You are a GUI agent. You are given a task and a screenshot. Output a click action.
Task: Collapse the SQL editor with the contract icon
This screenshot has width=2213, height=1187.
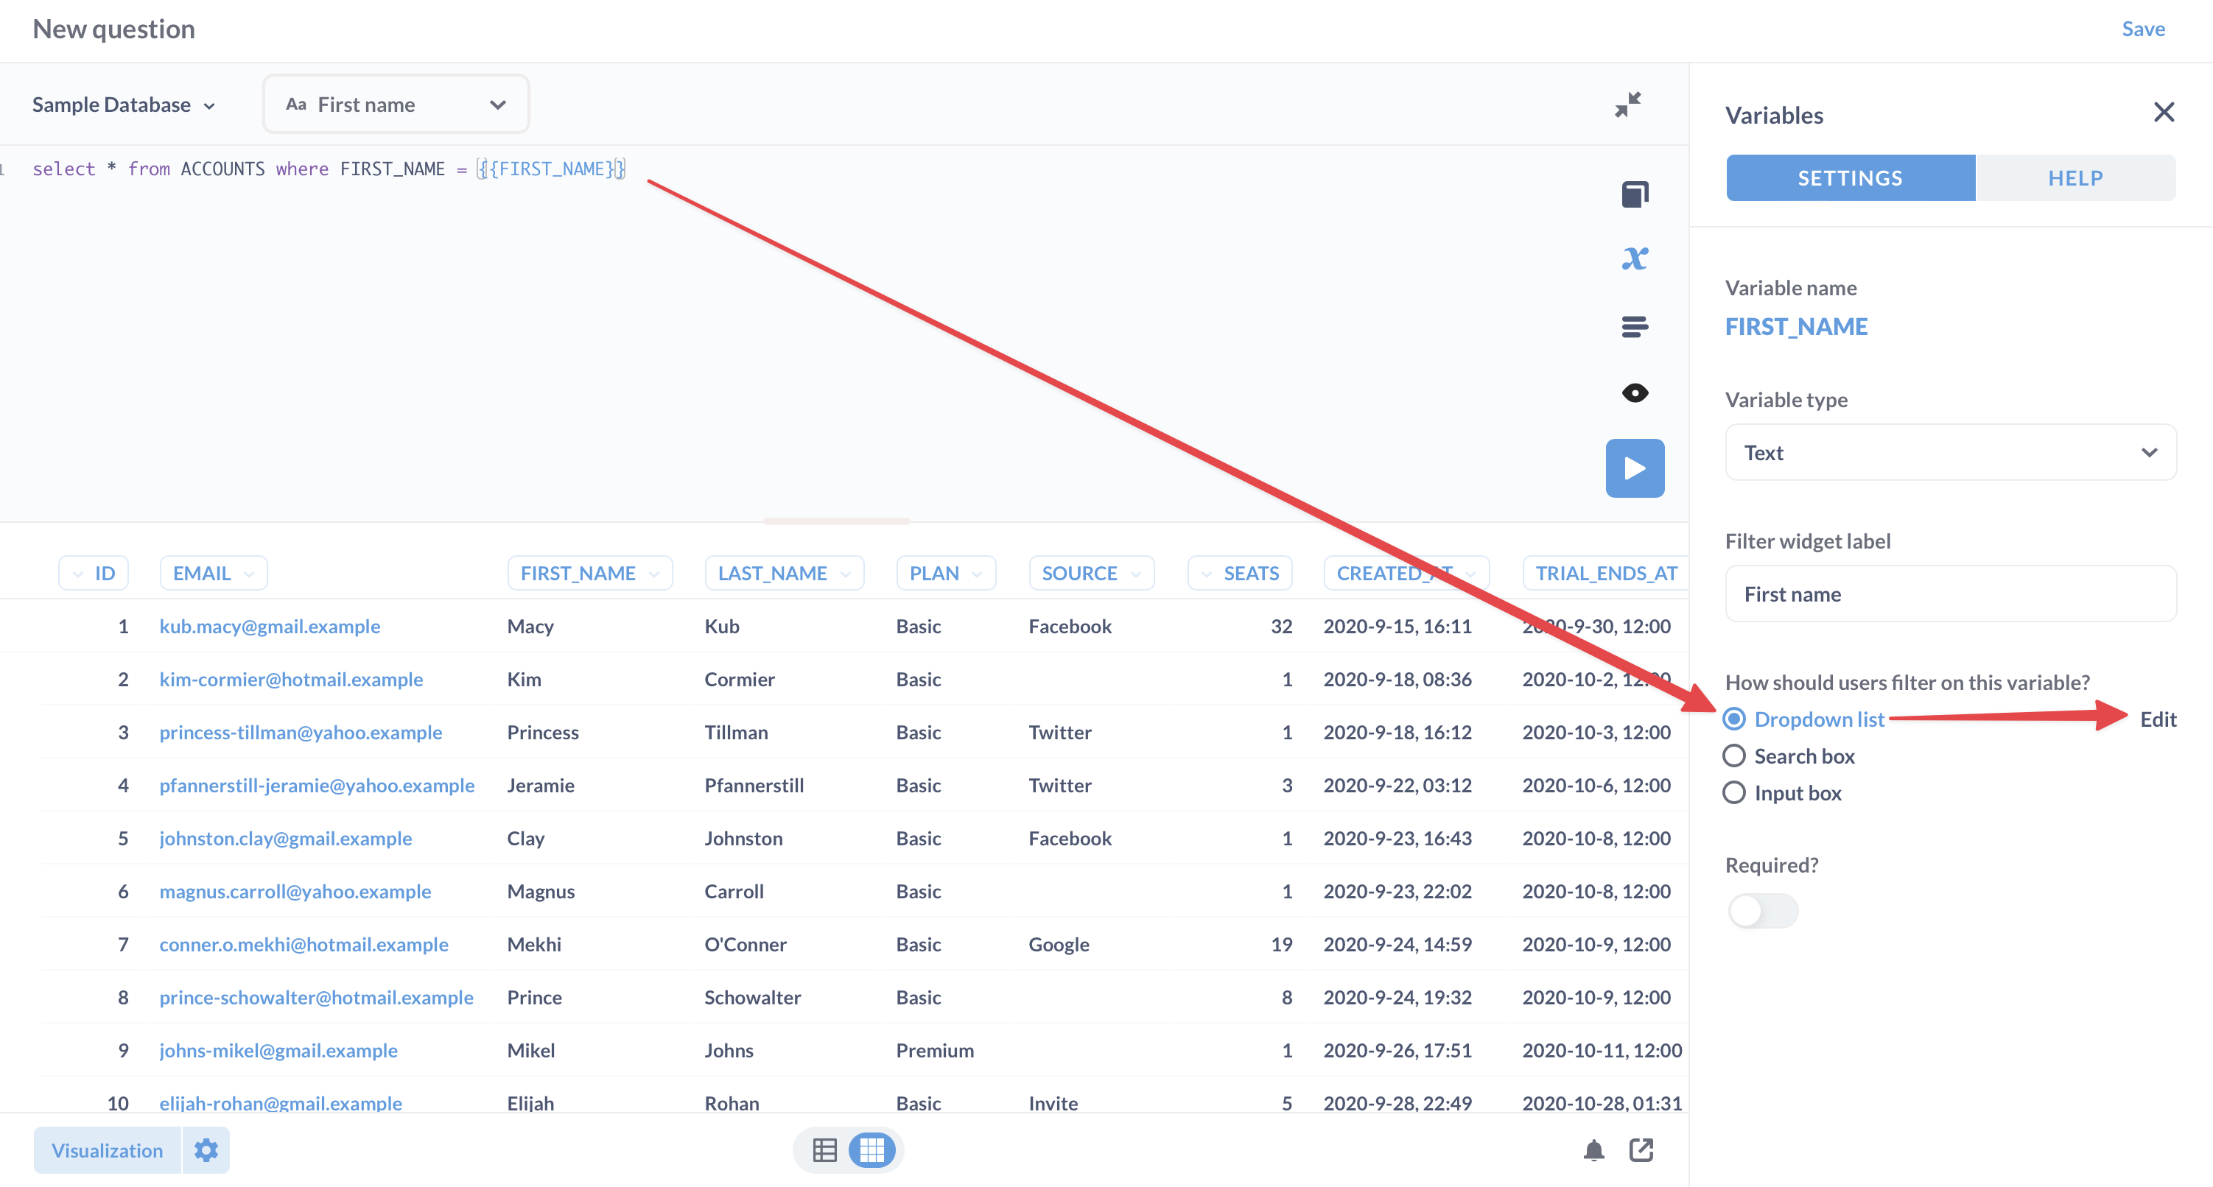point(1627,105)
